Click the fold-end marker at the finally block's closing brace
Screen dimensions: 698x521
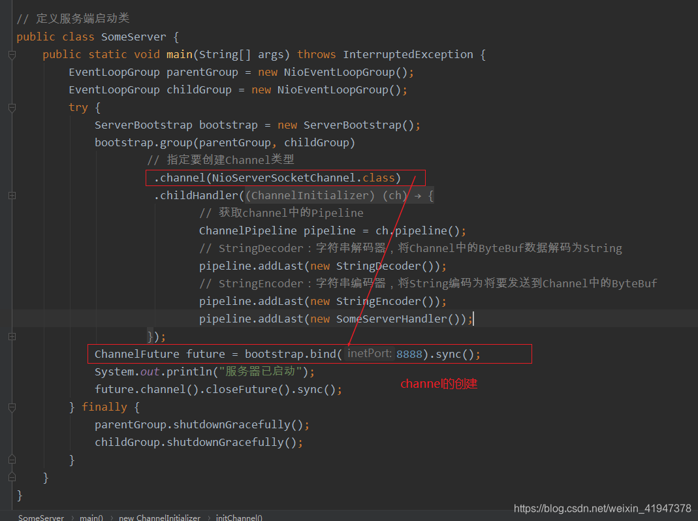pos(12,460)
